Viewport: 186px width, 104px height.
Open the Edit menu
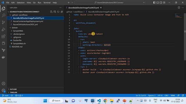13,3
